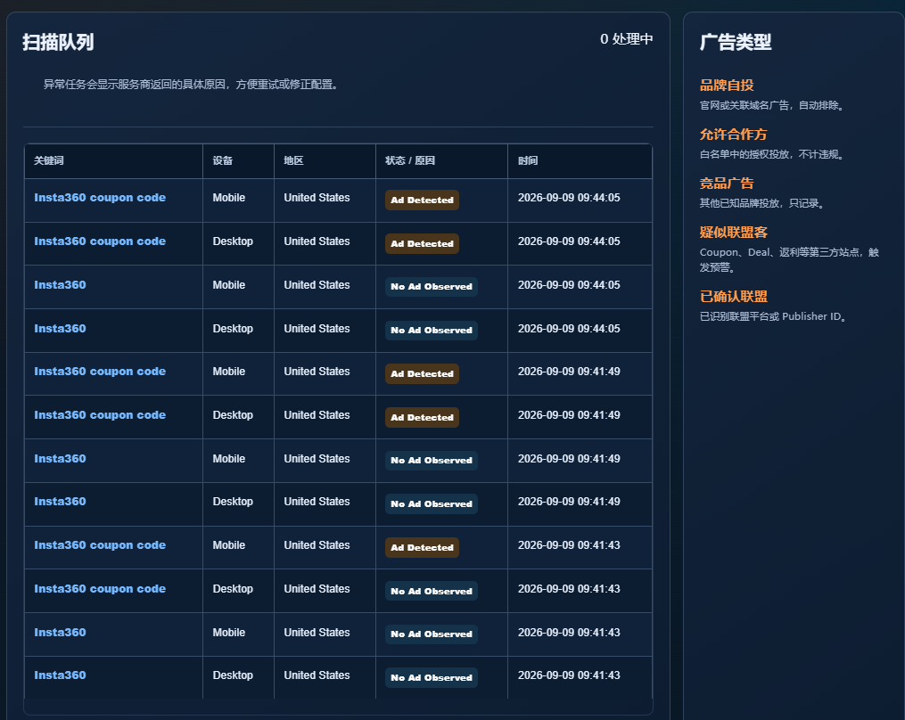Click the 广告类型 panel title
The image size is (905, 720).
pos(736,42)
